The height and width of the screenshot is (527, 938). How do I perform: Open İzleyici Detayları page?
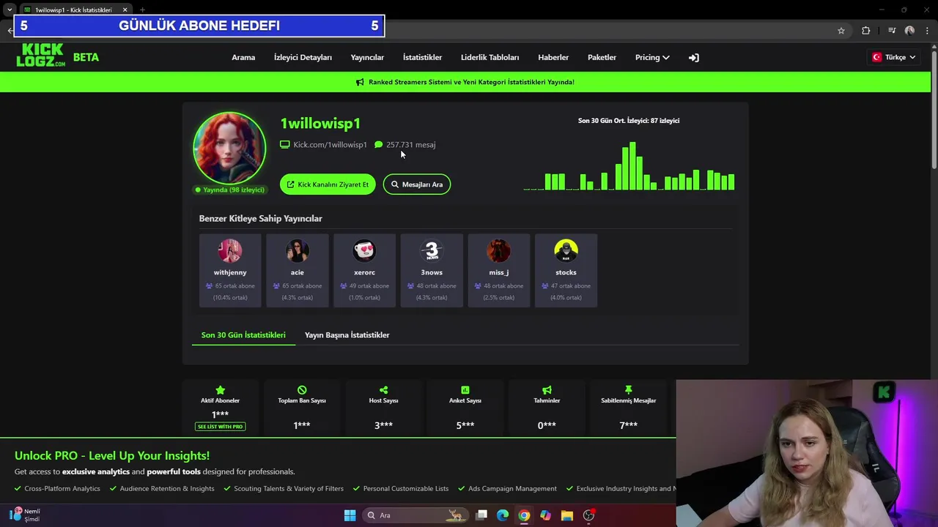303,57
